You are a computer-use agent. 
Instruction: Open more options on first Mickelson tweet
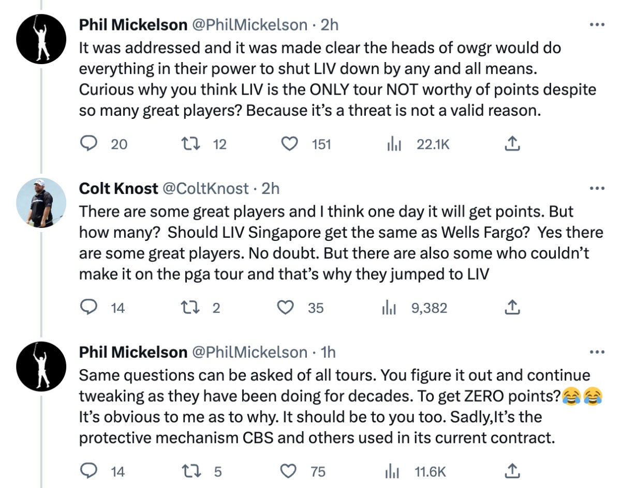[x=597, y=25]
